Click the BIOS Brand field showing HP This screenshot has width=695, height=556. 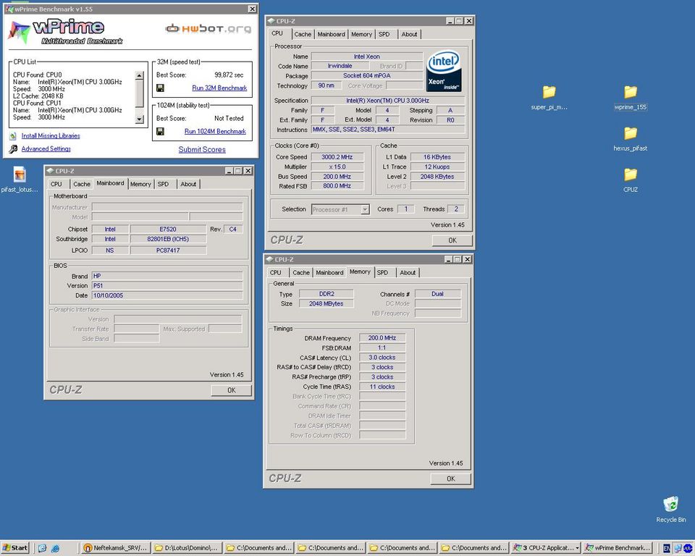coord(167,276)
